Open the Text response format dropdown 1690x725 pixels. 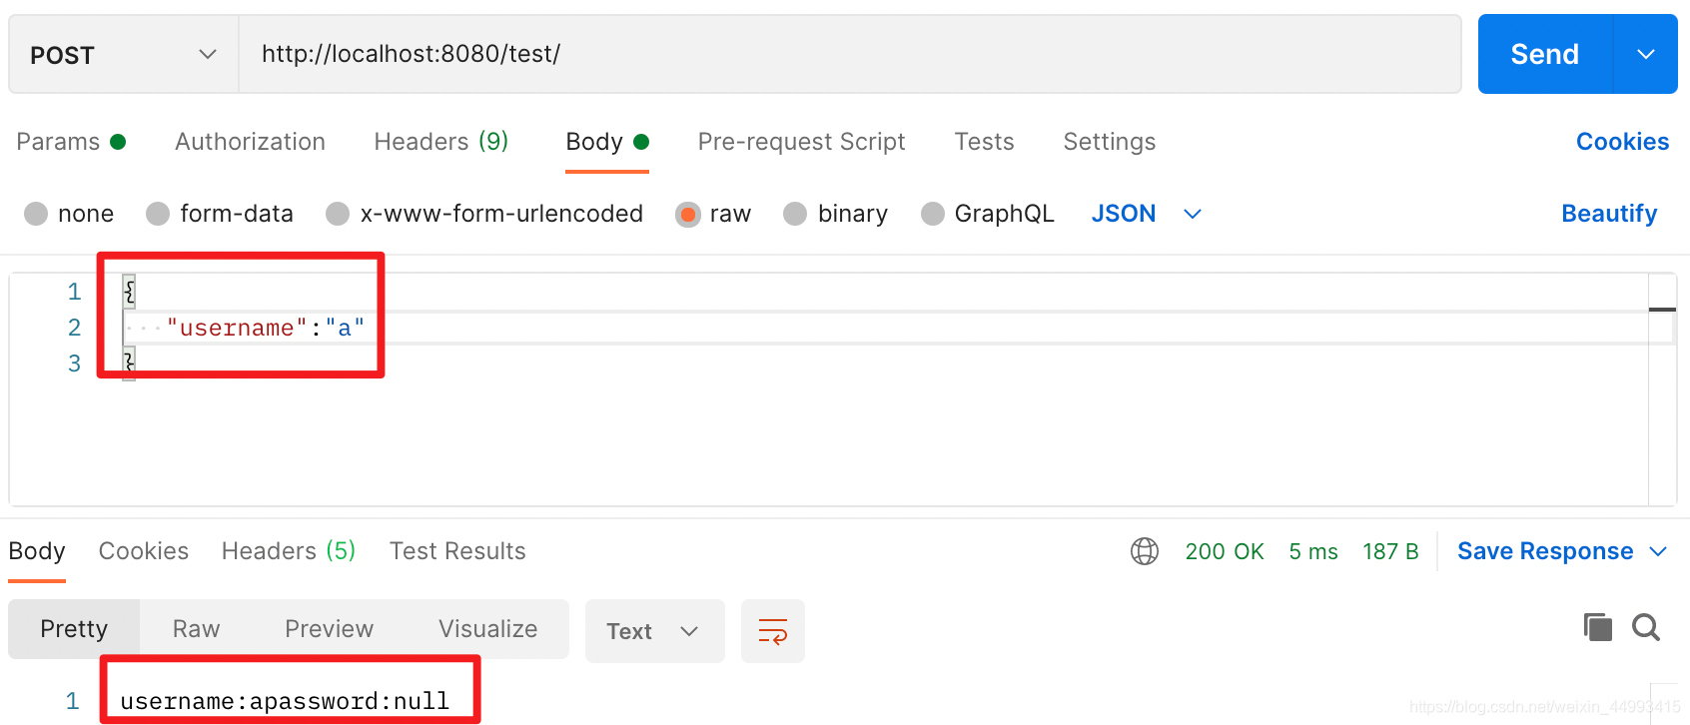653,631
